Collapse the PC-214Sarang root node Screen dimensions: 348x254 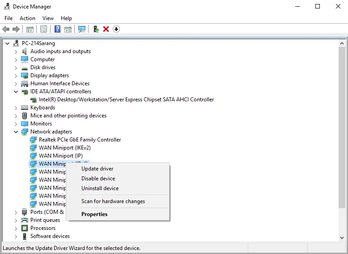coord(7,43)
